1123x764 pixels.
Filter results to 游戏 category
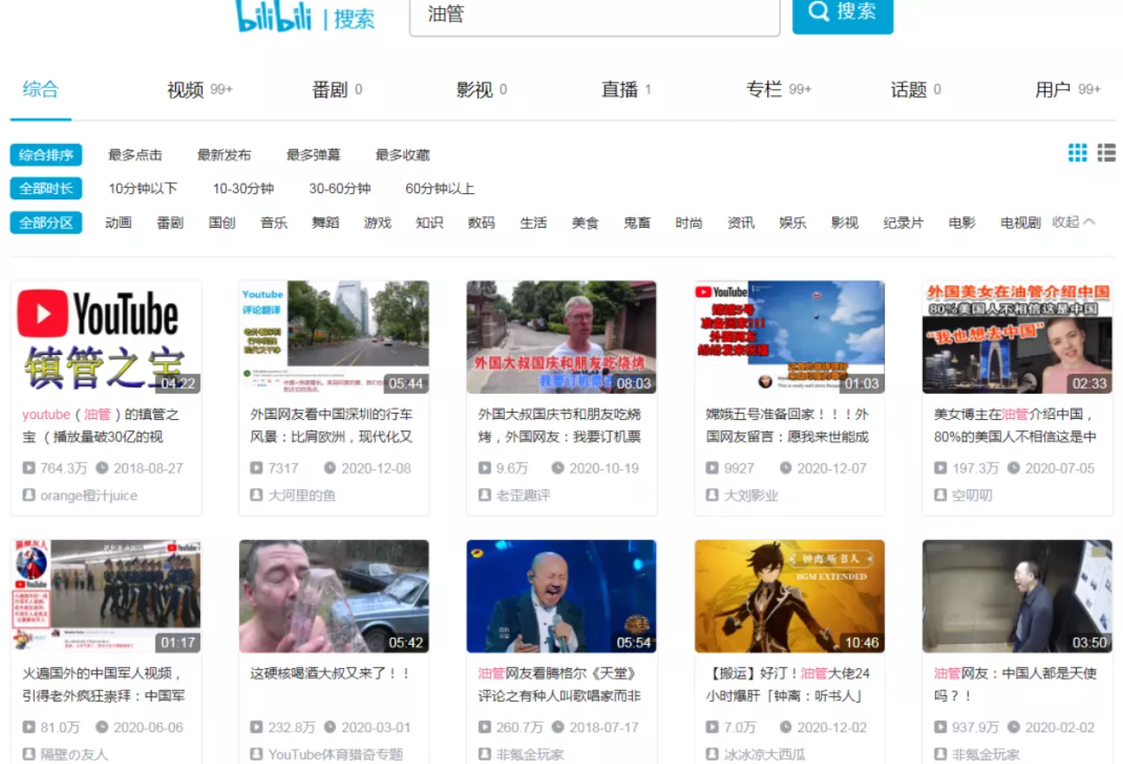pyautogui.click(x=378, y=222)
